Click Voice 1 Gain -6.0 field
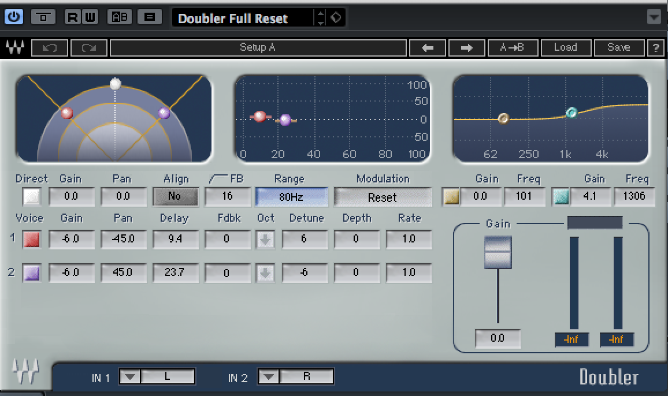This screenshot has height=396, width=668. (x=71, y=239)
